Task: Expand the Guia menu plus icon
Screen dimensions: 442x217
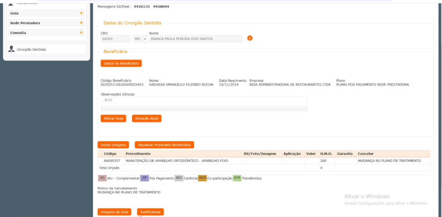Action: coord(81,13)
